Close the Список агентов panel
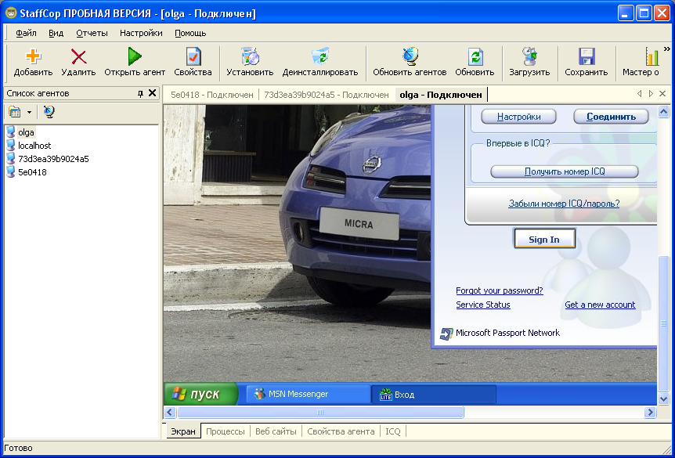The width and height of the screenshot is (675, 458). (x=153, y=93)
